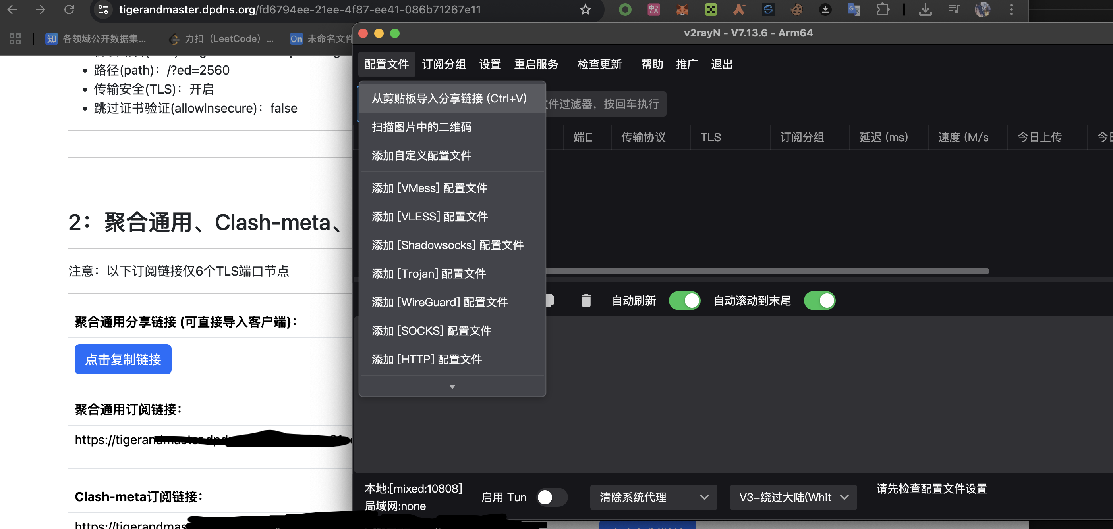Screen dimensions: 1113x529
Task: Click 退出 in the menu bar
Action: tap(722, 64)
